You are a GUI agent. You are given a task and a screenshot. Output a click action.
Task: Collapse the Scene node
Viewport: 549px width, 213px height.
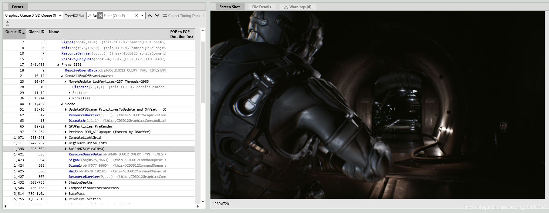point(62,104)
